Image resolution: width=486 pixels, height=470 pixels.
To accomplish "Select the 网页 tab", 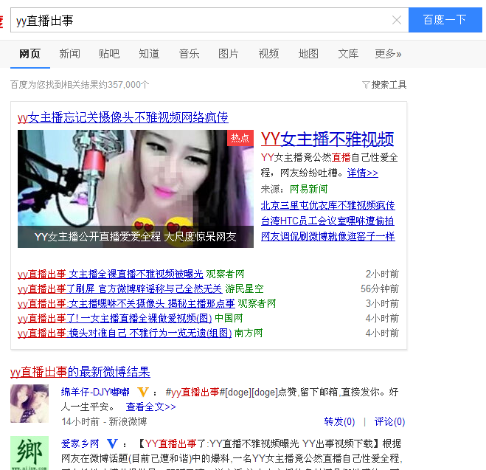I will coord(29,54).
